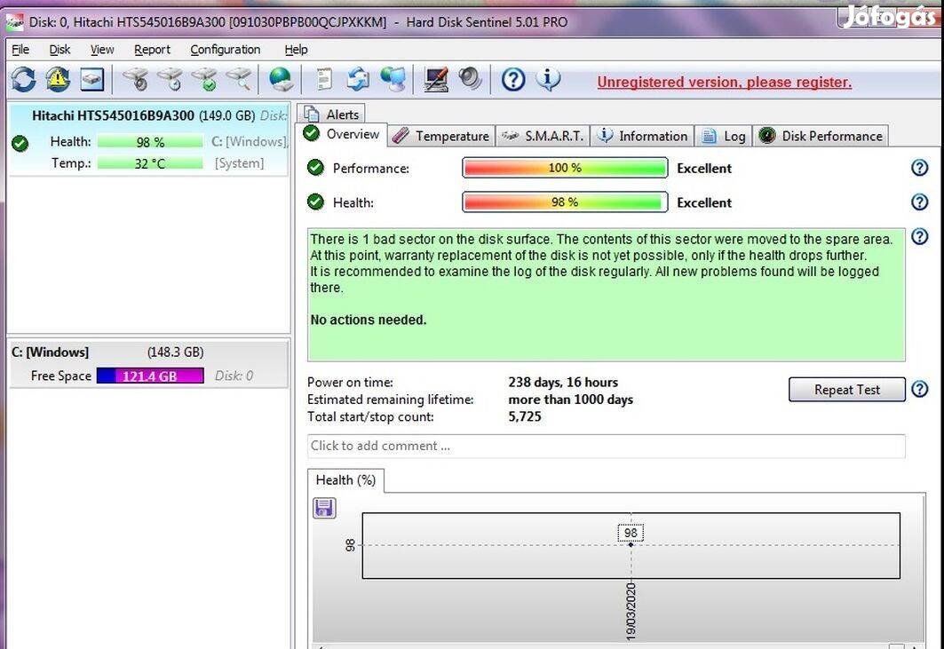Click the green check icon next to Performance
Viewport: 944px width, 649px height.
pos(315,168)
